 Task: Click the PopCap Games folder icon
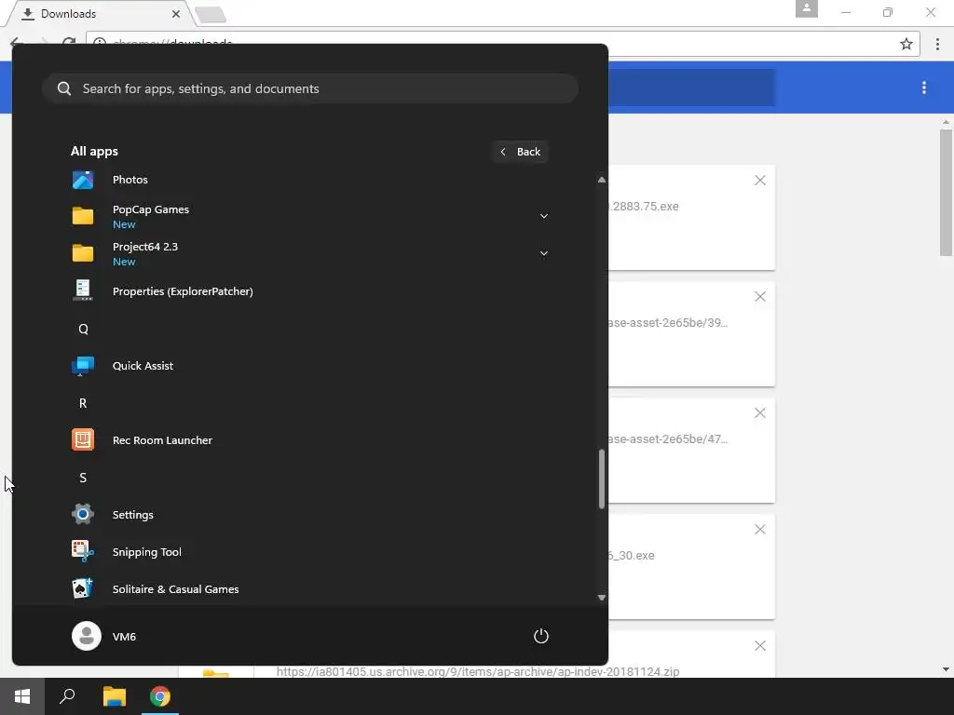(x=83, y=216)
